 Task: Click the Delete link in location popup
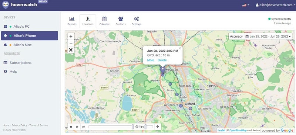tap(162, 60)
